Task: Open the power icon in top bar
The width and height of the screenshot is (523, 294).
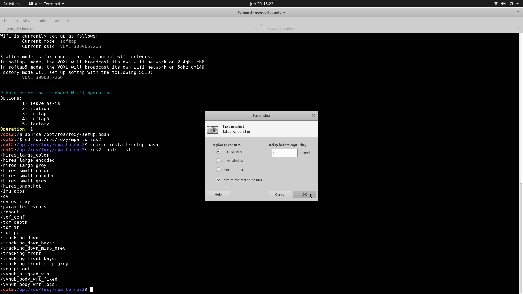Action: click(x=511, y=4)
